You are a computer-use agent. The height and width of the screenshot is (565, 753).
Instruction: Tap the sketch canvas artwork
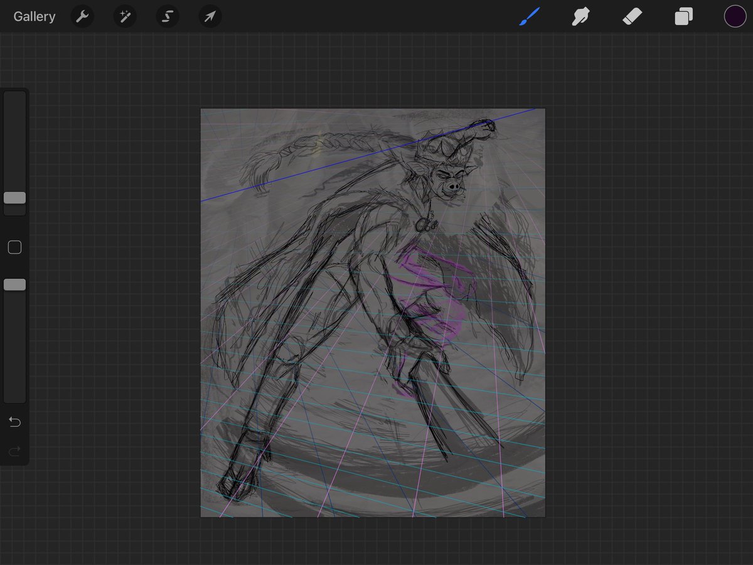tap(373, 313)
